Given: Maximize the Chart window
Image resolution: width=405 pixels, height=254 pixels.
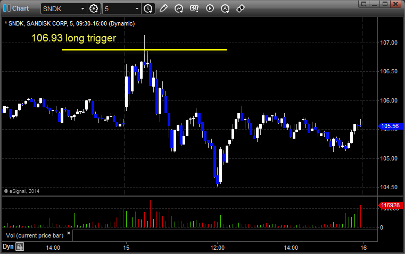Looking at the screenshot, I should click(385, 4).
